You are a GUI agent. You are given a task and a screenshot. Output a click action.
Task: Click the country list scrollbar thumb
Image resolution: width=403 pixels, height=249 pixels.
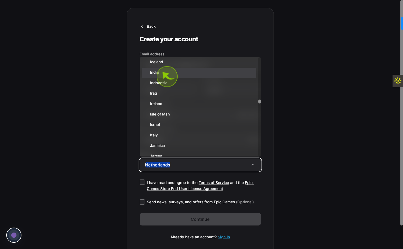[260, 101]
